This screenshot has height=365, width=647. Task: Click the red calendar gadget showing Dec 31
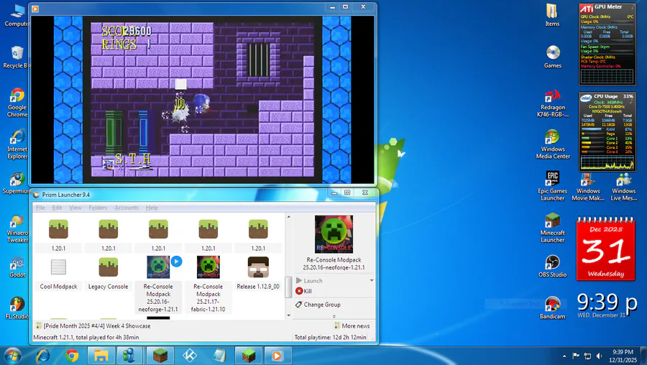click(x=605, y=249)
